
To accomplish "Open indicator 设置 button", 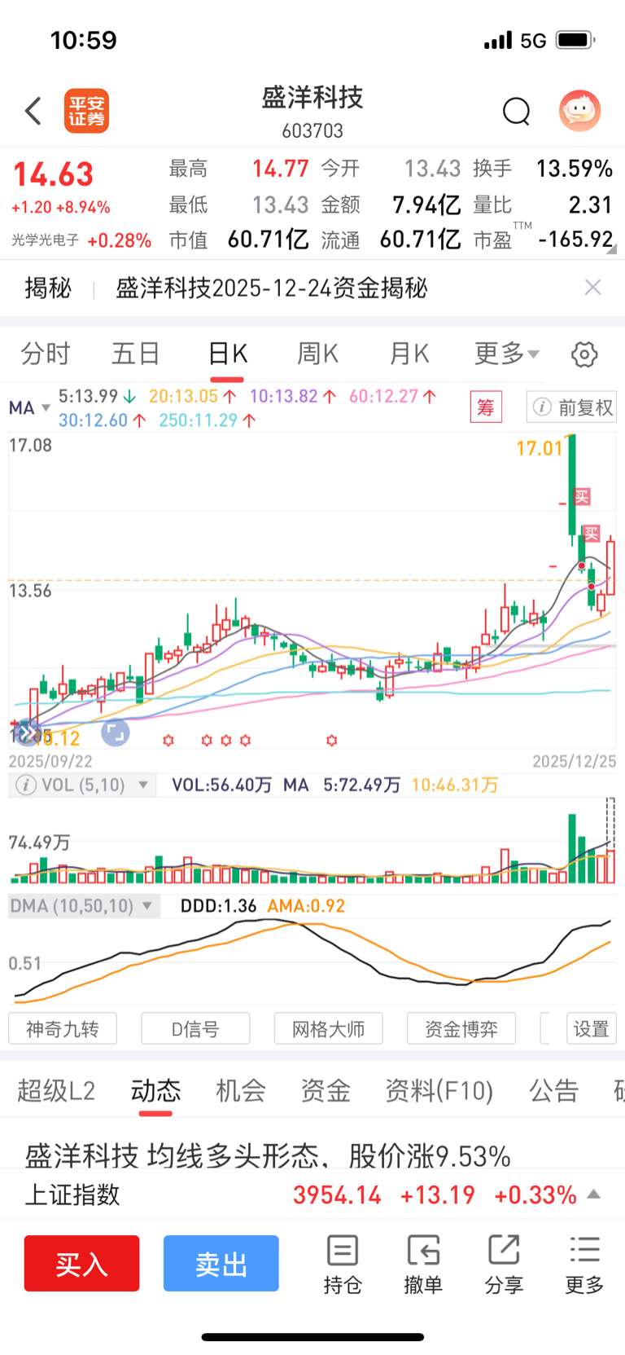I will 592,1028.
